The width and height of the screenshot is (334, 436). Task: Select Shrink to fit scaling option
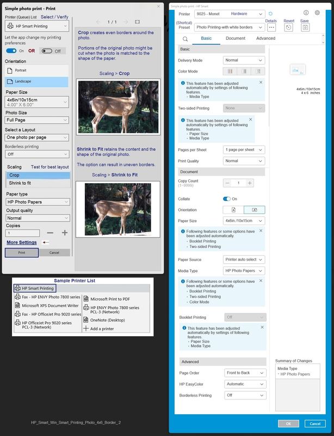pyautogui.click(x=38, y=183)
